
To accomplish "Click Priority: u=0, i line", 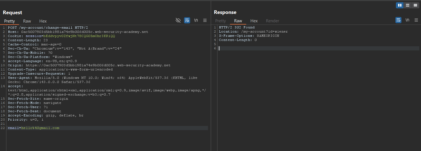I will [x=26, y=120].
